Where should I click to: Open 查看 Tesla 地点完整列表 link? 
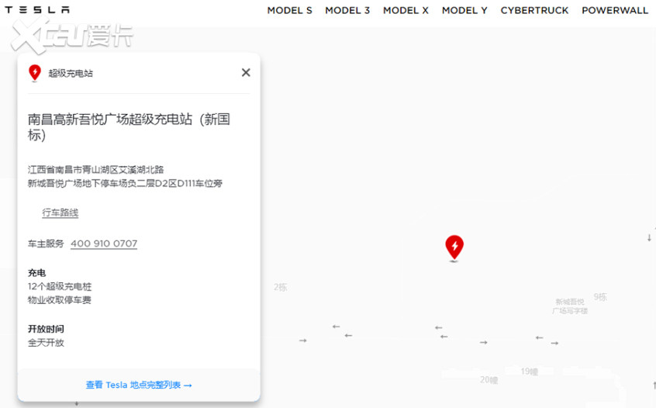pos(139,385)
